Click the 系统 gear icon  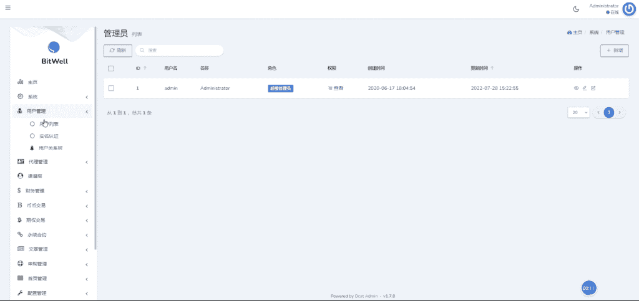[21, 97]
